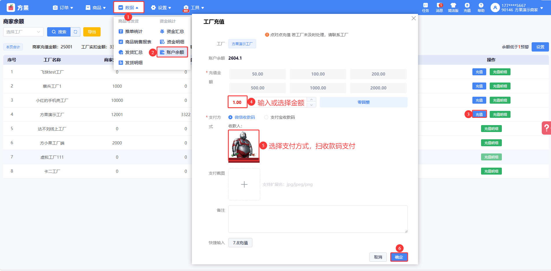Screen dimensions: 551x271
Task: Click the blue 搜索 button
Action: (59, 32)
